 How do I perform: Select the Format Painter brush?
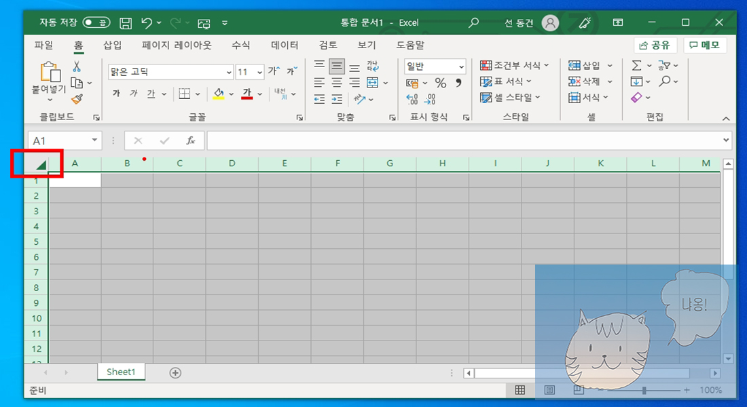(77, 99)
